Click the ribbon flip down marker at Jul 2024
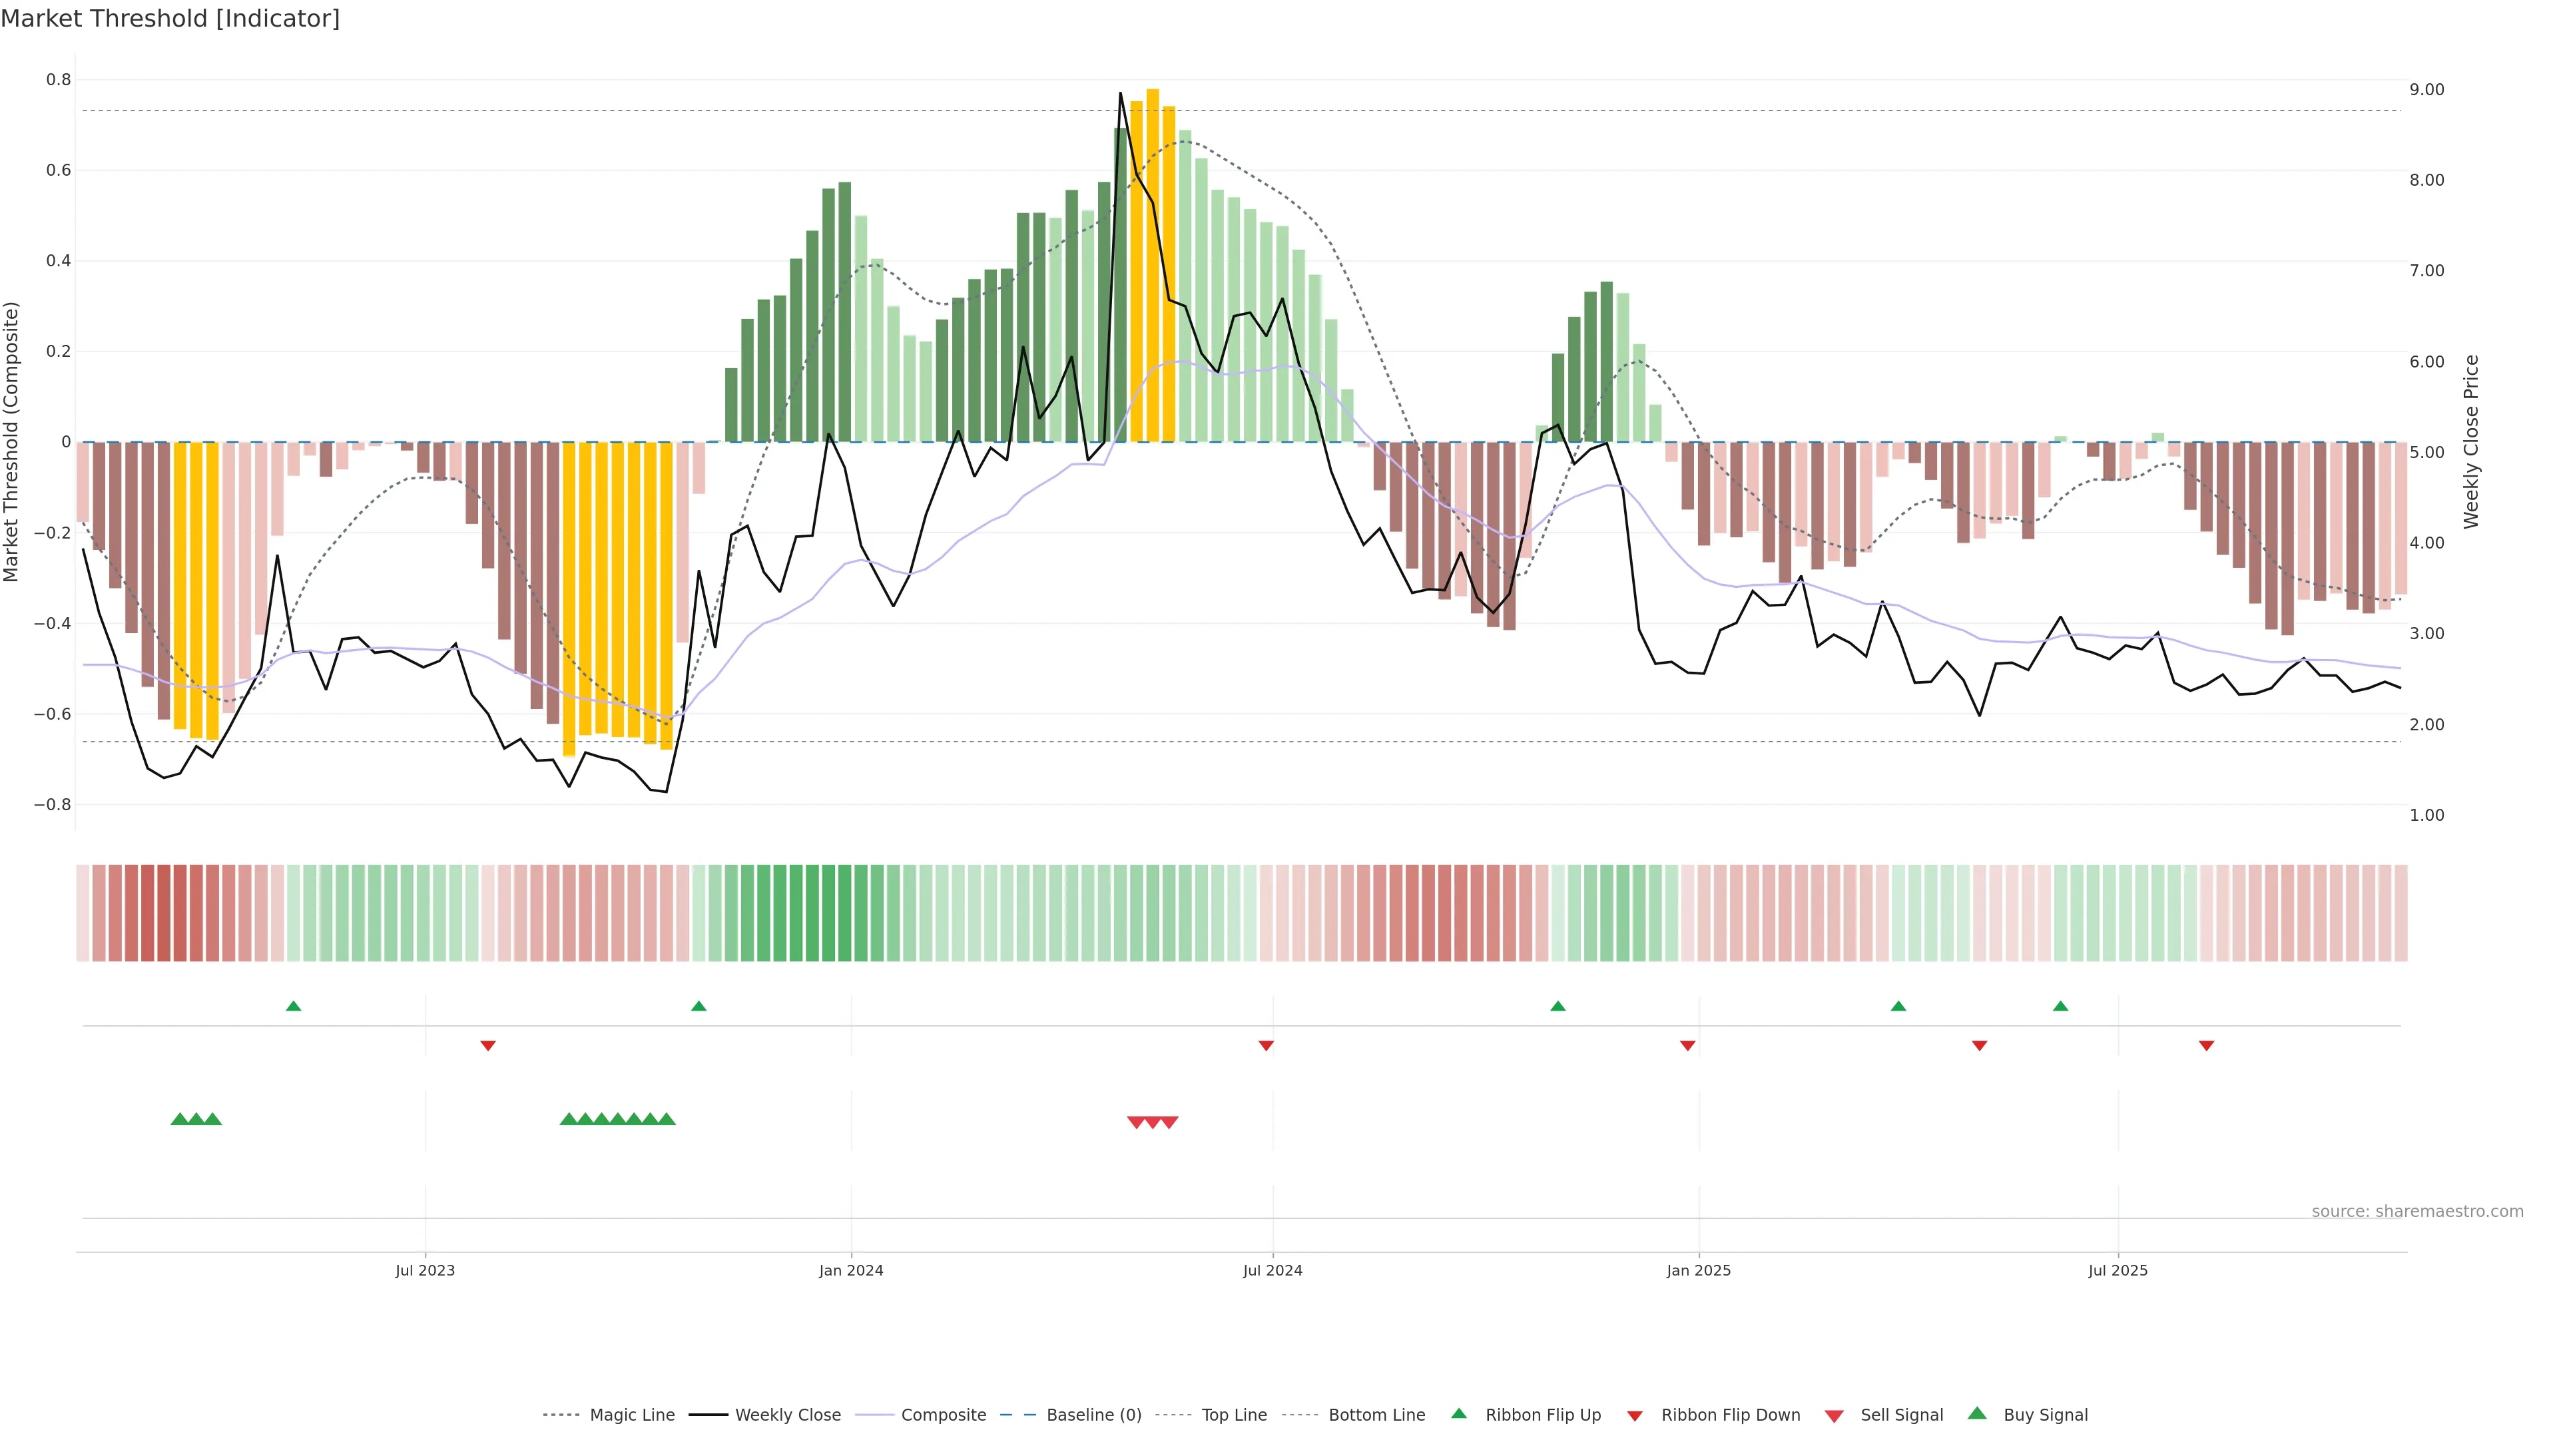2557x1438 pixels. 1266,1046
